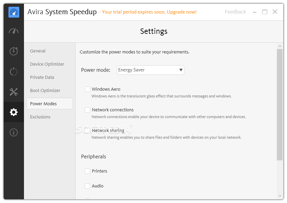The width and height of the screenshot is (287, 203).
Task: Maximize the Avira System Speedup window
Action: click(265, 12)
